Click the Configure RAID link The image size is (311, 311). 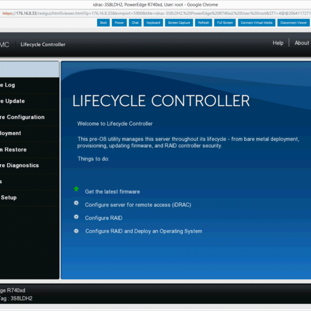[104, 218]
